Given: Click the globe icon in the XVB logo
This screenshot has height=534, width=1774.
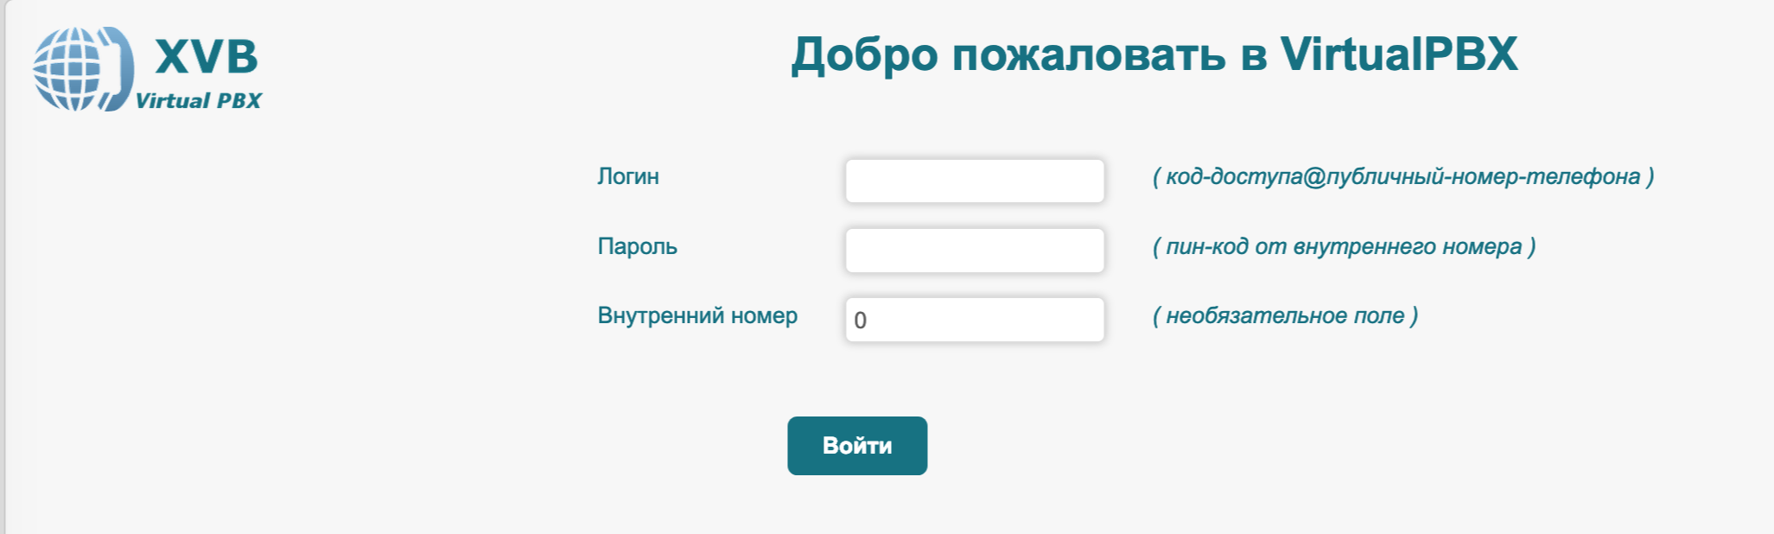Looking at the screenshot, I should click(x=68, y=69).
